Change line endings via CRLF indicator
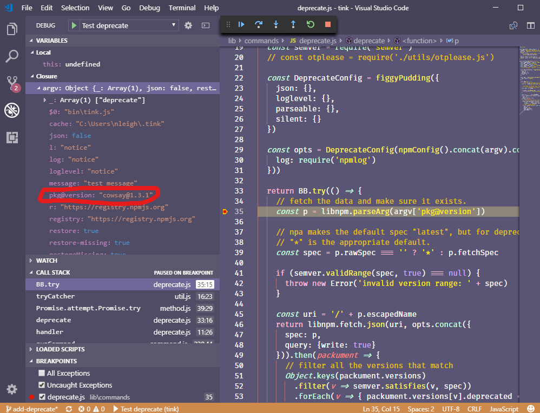The image size is (540, 413). (475, 409)
